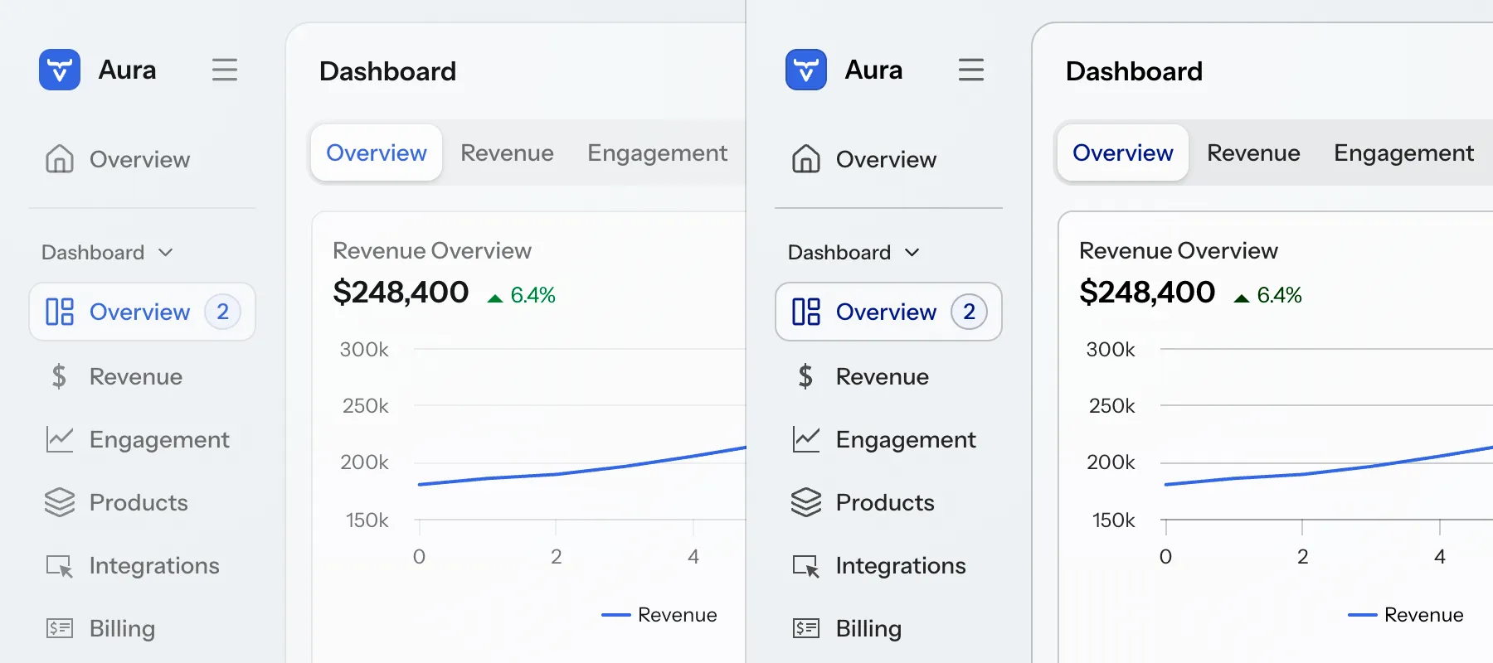
Task: Switch to the Revenue tab in left dashboard
Action: coord(507,152)
